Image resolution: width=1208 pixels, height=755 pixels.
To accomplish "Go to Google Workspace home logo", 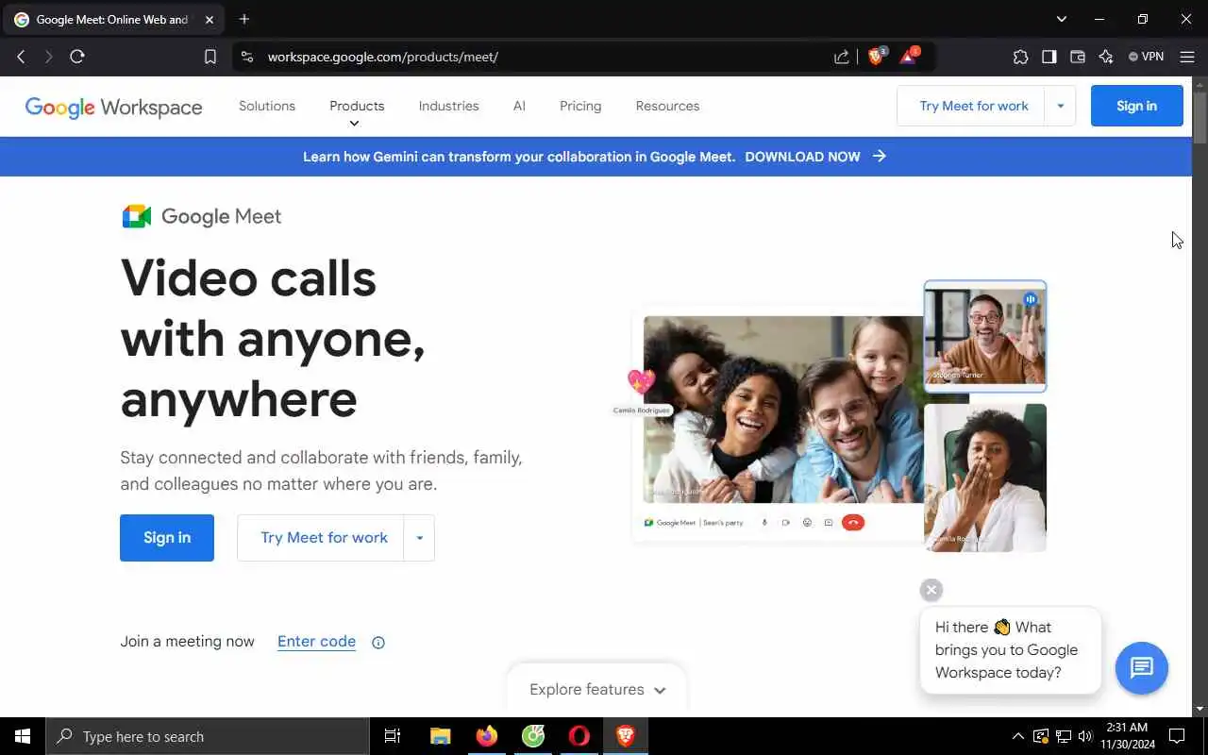I will (113, 107).
